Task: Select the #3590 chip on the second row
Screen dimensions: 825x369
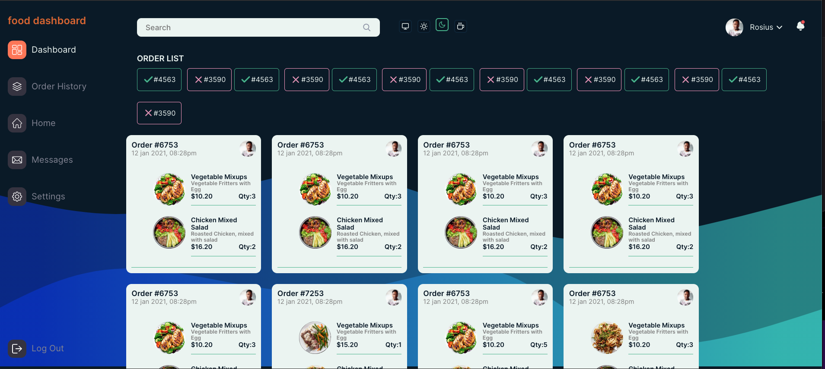Action: pos(159,113)
